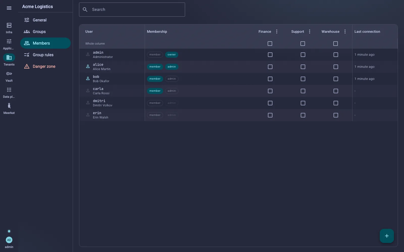Click the status dot above admin avatar
Viewport: 404px width, 252px height.
pyautogui.click(x=9, y=231)
